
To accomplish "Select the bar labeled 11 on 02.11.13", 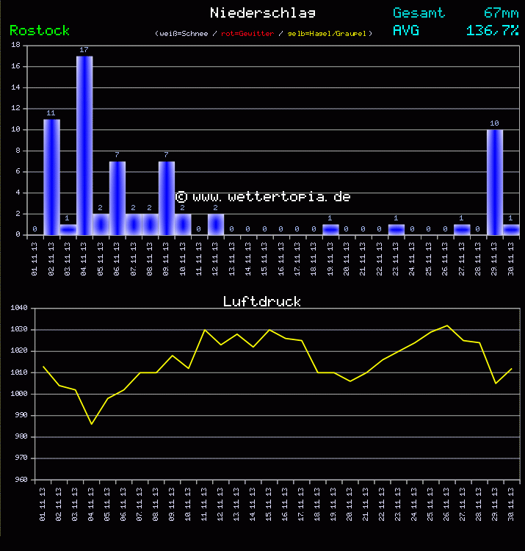I will coord(51,176).
